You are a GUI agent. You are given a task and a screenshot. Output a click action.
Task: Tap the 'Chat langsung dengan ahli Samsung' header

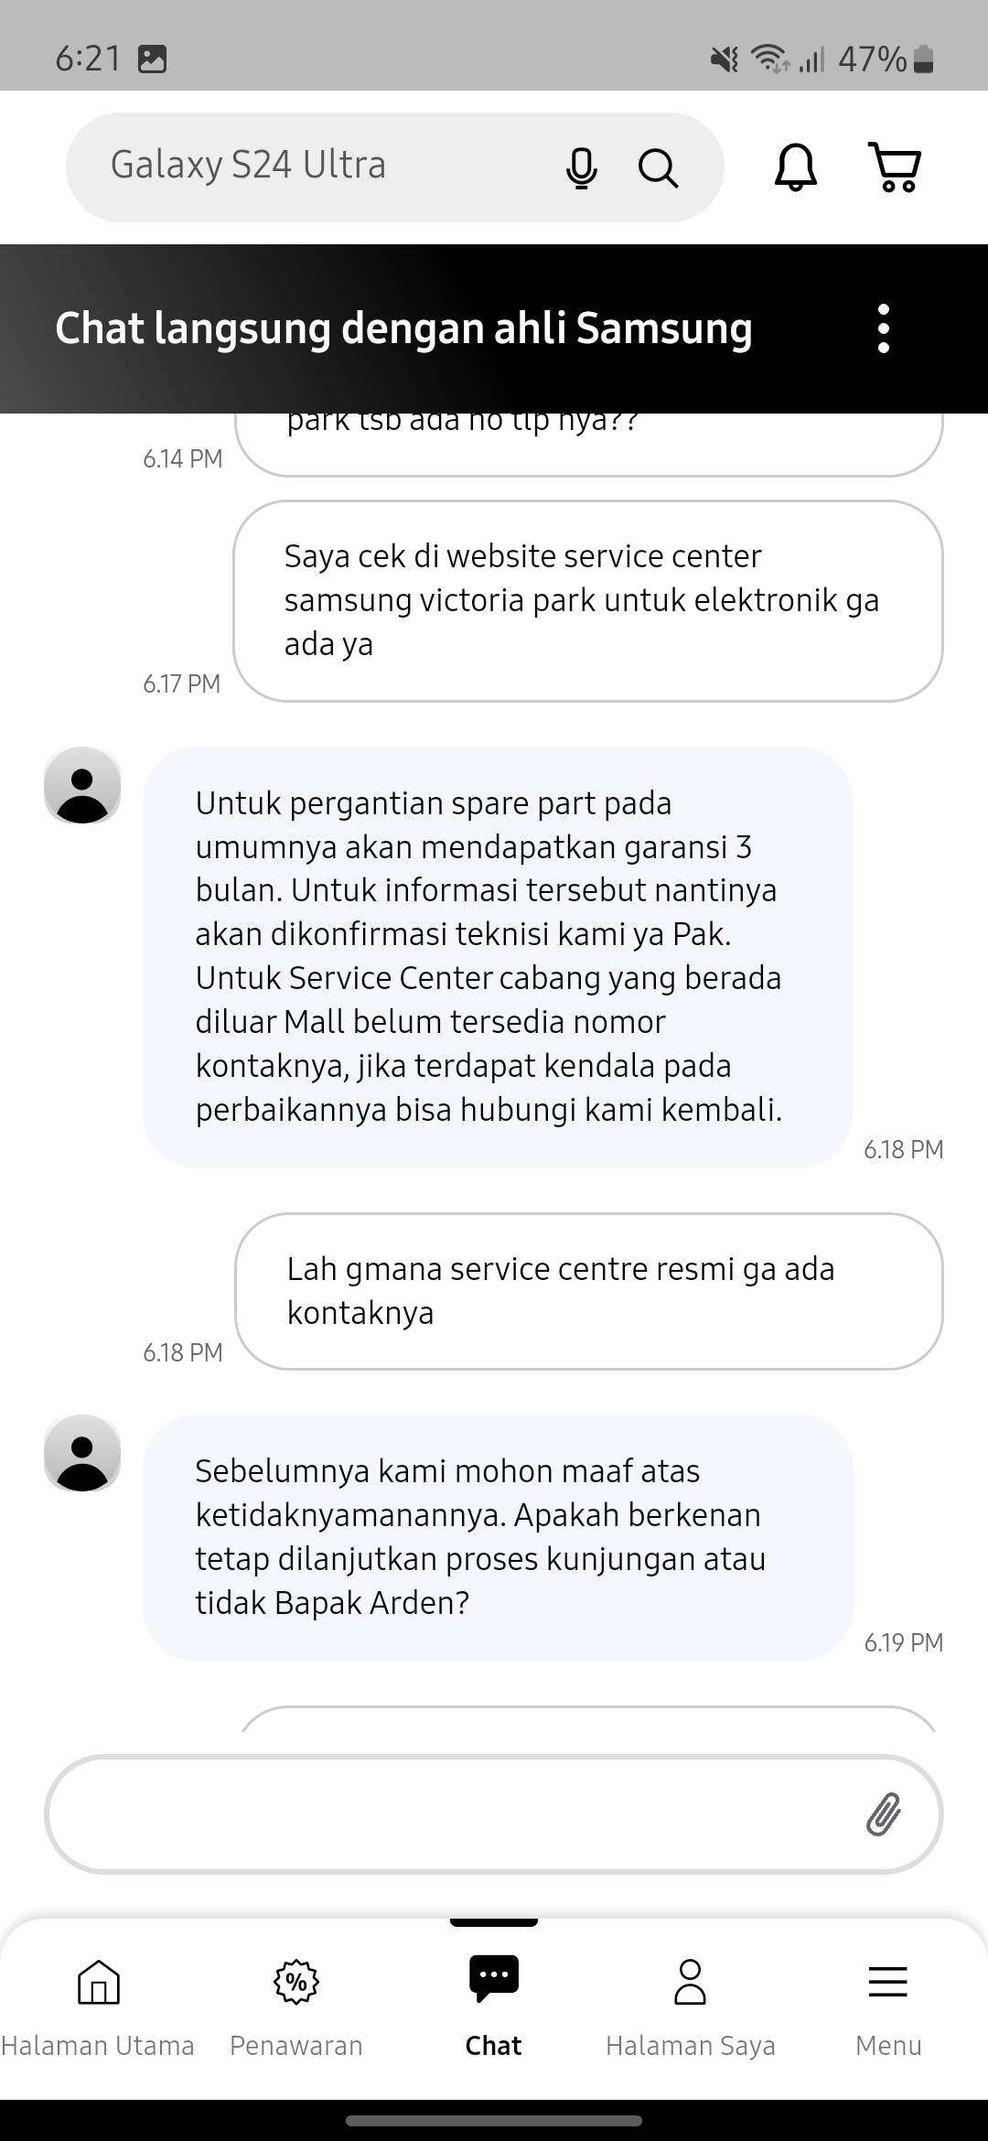(403, 328)
